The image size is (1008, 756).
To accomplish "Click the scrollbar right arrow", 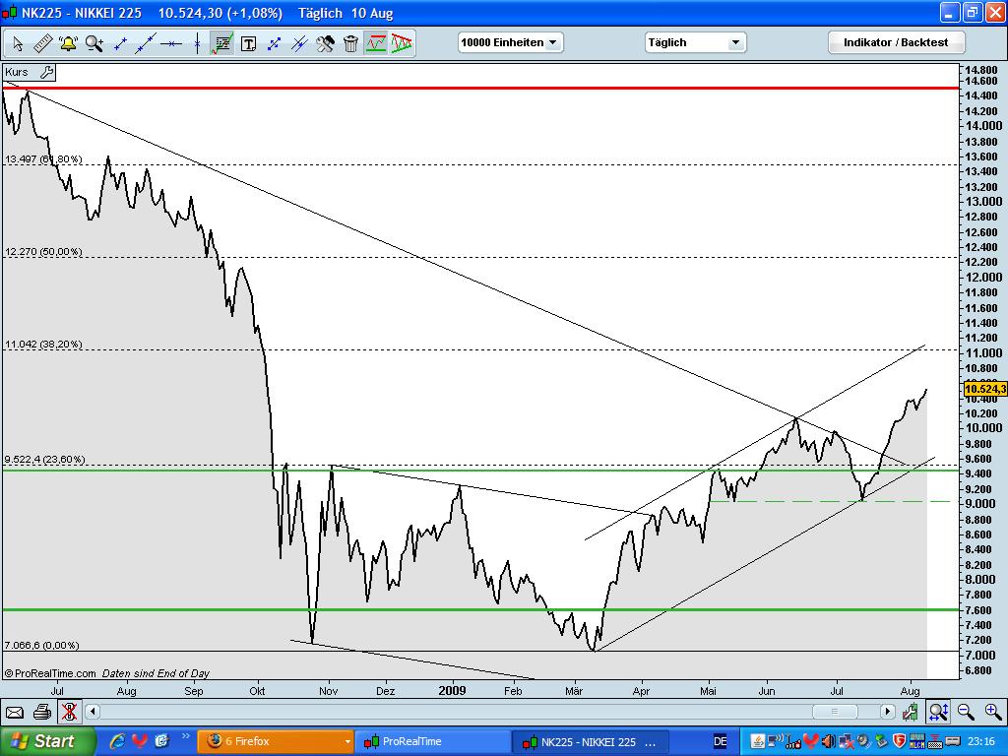I will (888, 712).
